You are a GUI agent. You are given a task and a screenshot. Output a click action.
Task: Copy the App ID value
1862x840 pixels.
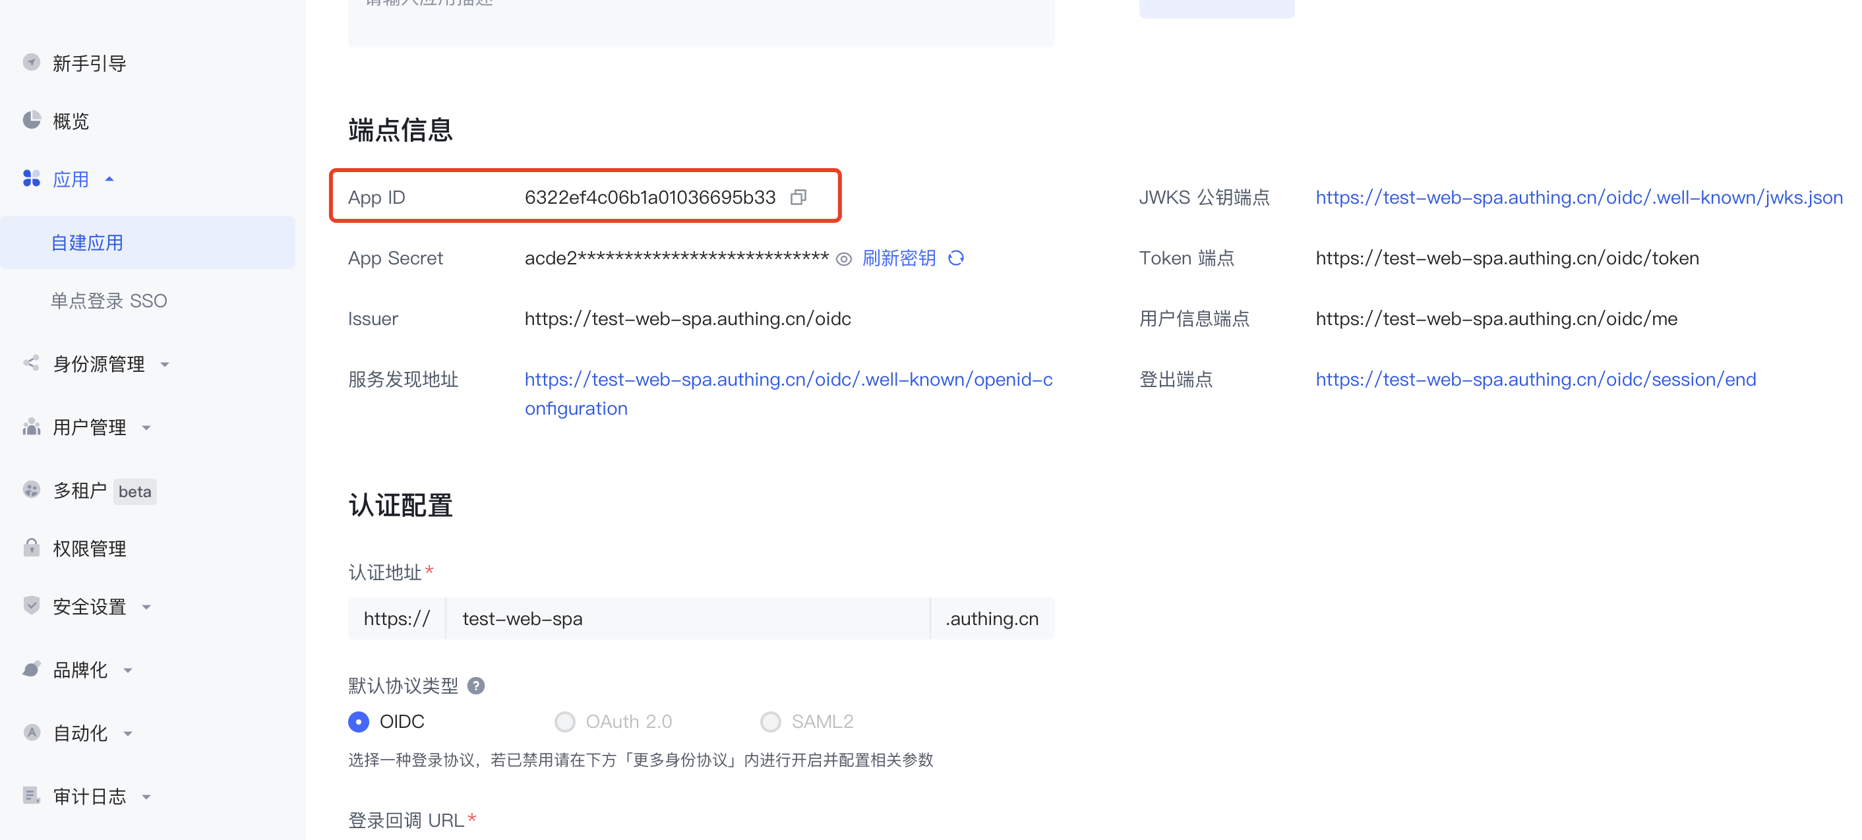tap(798, 196)
